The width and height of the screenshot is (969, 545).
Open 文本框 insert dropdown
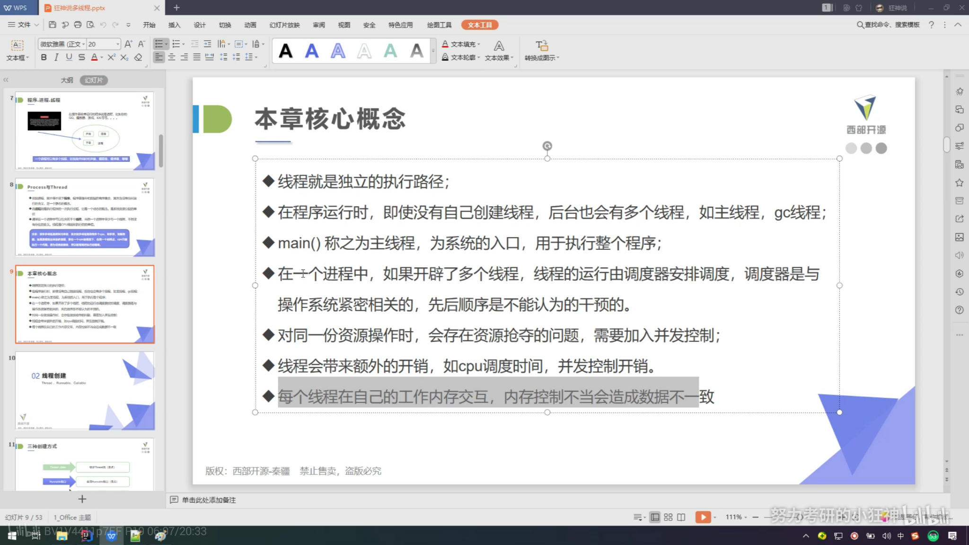18,51
